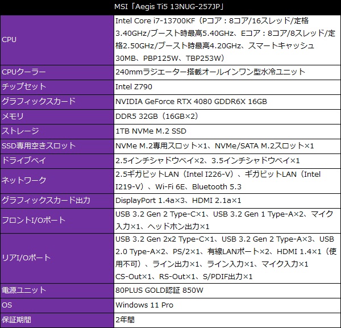
Task: Select the グラフィックスカード label
Action: [39, 102]
